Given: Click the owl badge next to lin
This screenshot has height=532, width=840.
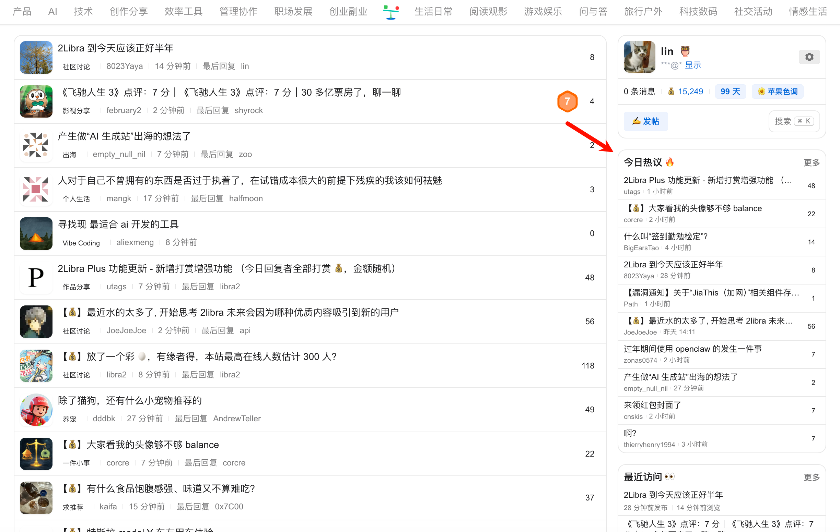Looking at the screenshot, I should pyautogui.click(x=685, y=51).
